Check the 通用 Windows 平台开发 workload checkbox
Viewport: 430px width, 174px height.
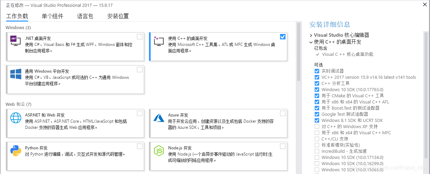tap(140, 70)
